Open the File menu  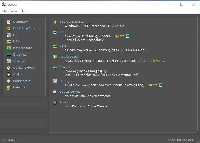click(x=4, y=11)
